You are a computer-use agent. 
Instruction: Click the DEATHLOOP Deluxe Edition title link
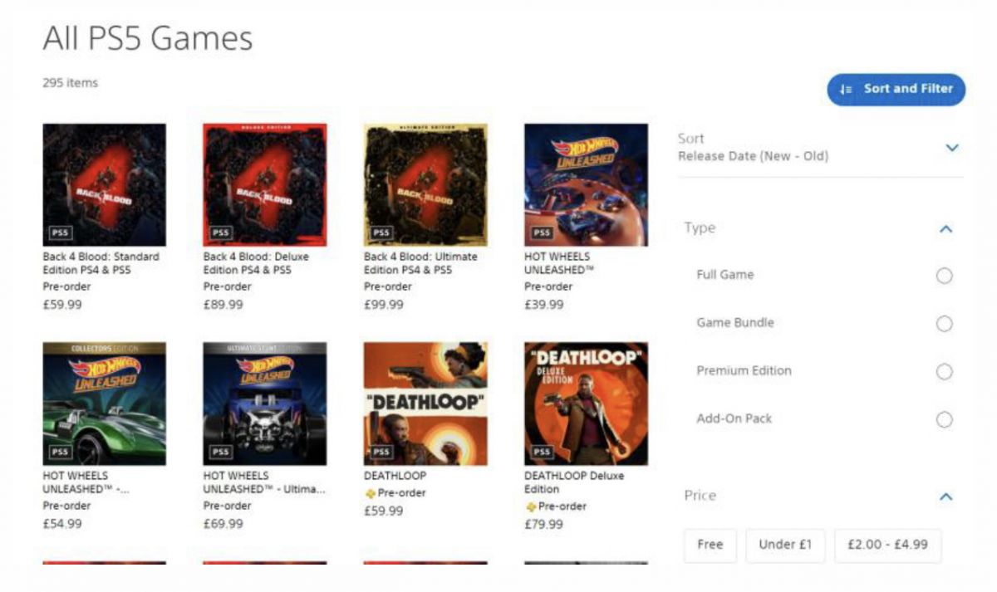tap(574, 482)
